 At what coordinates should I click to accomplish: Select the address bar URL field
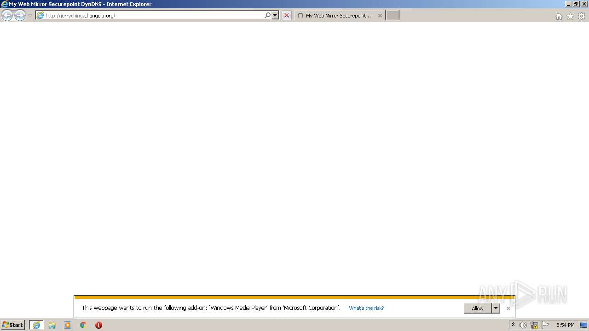coord(154,16)
